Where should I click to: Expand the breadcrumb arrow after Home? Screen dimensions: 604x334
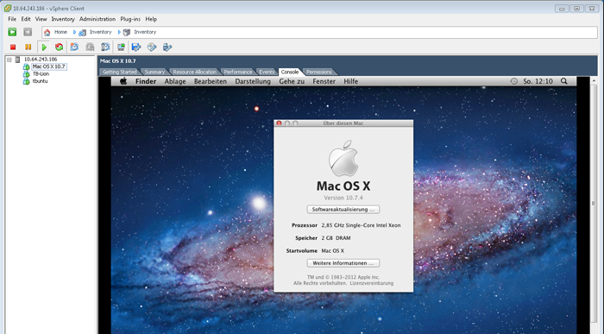(74, 32)
